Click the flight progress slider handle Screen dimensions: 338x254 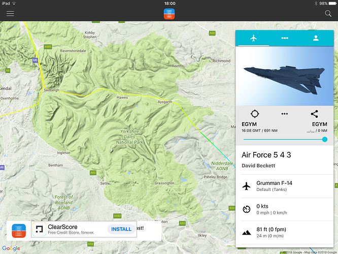(x=325, y=139)
